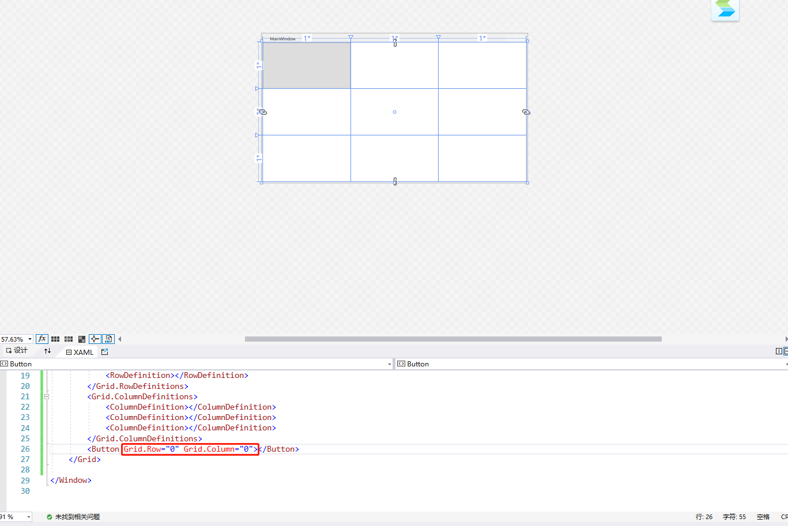Click the second row divider triangle handle
This screenshot has width=788, height=526.
click(x=257, y=135)
